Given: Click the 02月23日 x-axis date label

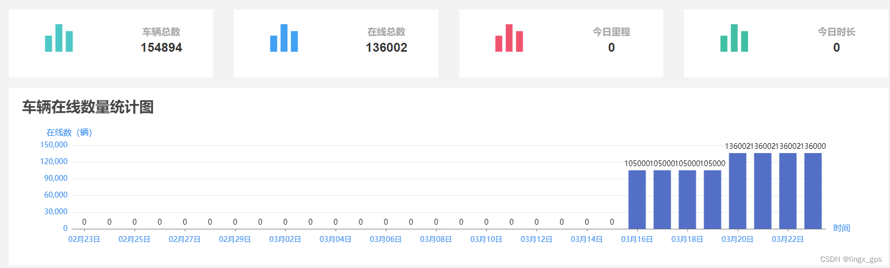Looking at the screenshot, I should click(x=84, y=239).
